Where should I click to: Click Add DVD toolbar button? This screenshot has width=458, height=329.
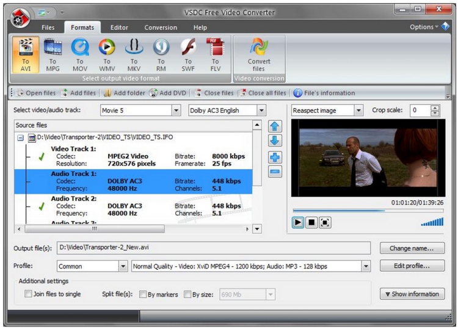click(168, 93)
